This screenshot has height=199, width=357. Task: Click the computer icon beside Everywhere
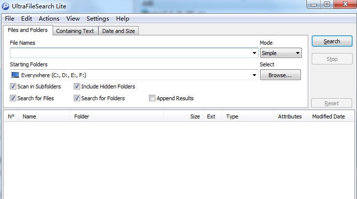(x=15, y=75)
